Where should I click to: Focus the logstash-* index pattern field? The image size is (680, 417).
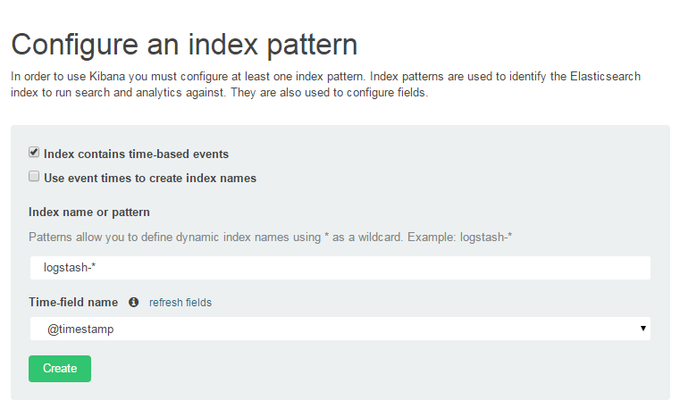[340, 268]
